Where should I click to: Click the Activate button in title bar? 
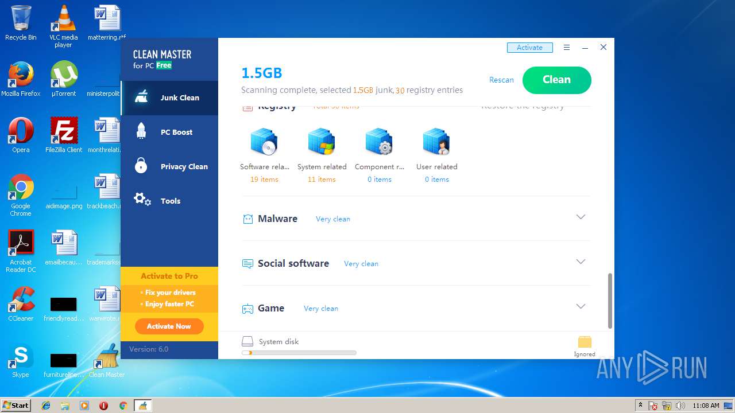(x=529, y=48)
